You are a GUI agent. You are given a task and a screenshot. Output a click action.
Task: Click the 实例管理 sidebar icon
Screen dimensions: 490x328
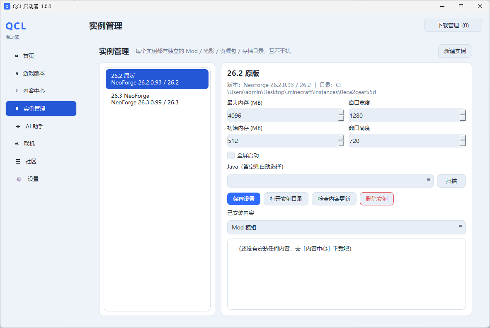[x=17, y=109]
